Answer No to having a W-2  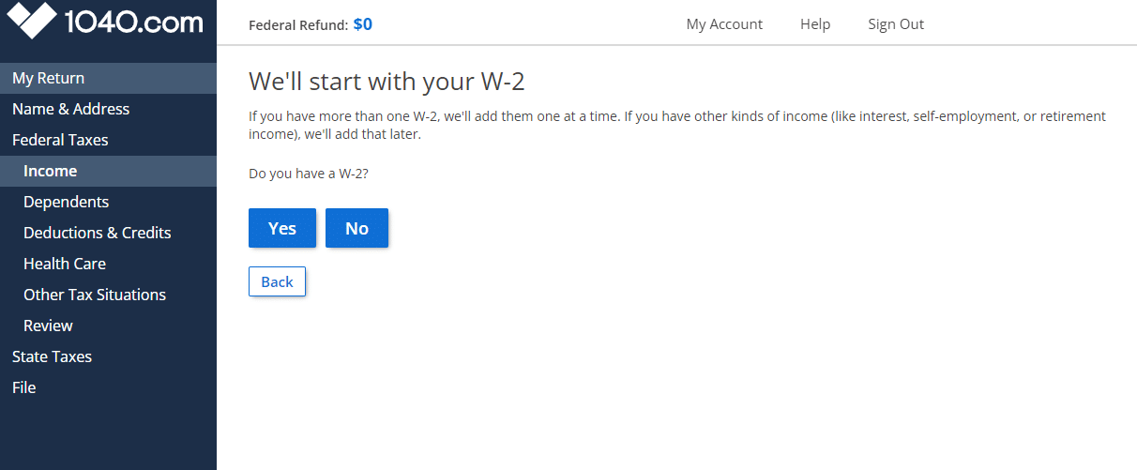356,228
